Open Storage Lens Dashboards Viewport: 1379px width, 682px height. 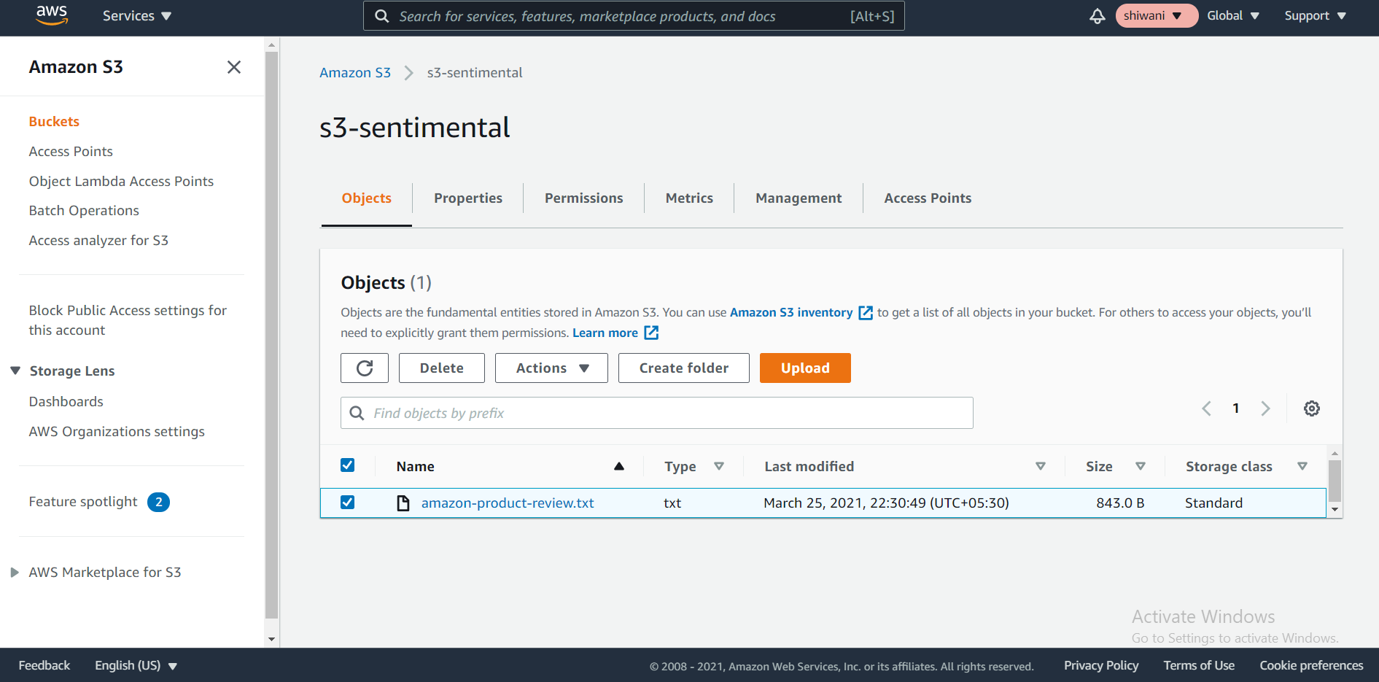tap(66, 402)
